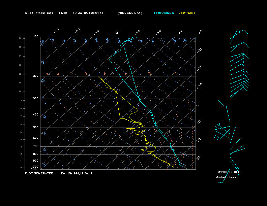This screenshot has height=206, width=267.
Task: Click the 900 pressure level label
Action: point(36,161)
